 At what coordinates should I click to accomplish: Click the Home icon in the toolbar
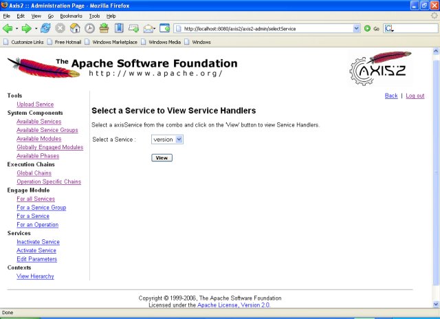(x=75, y=28)
